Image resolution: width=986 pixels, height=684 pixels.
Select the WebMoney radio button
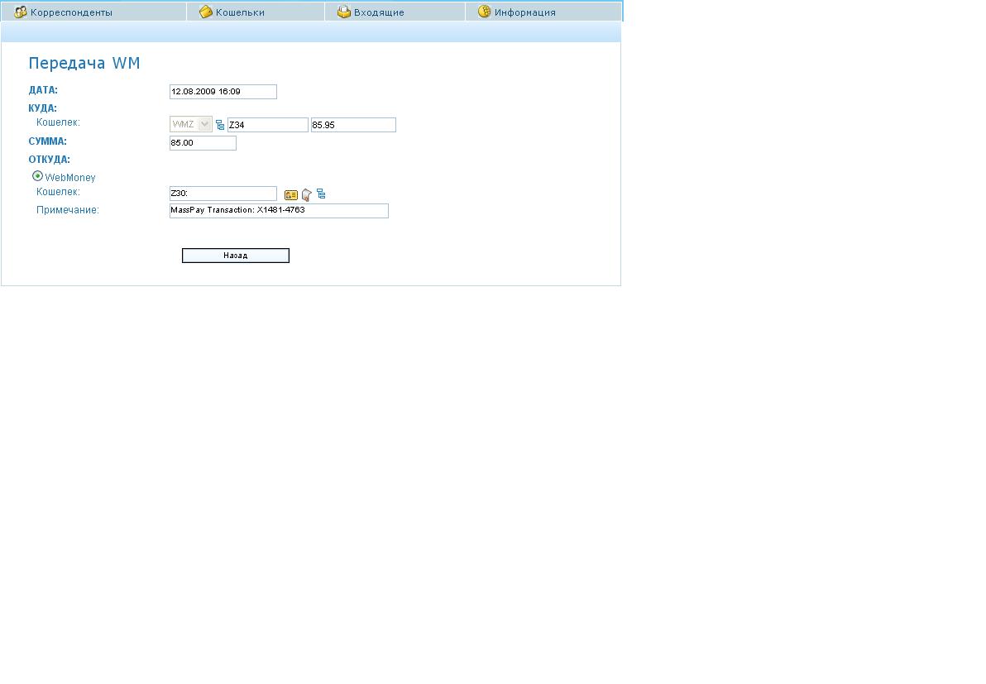[38, 176]
